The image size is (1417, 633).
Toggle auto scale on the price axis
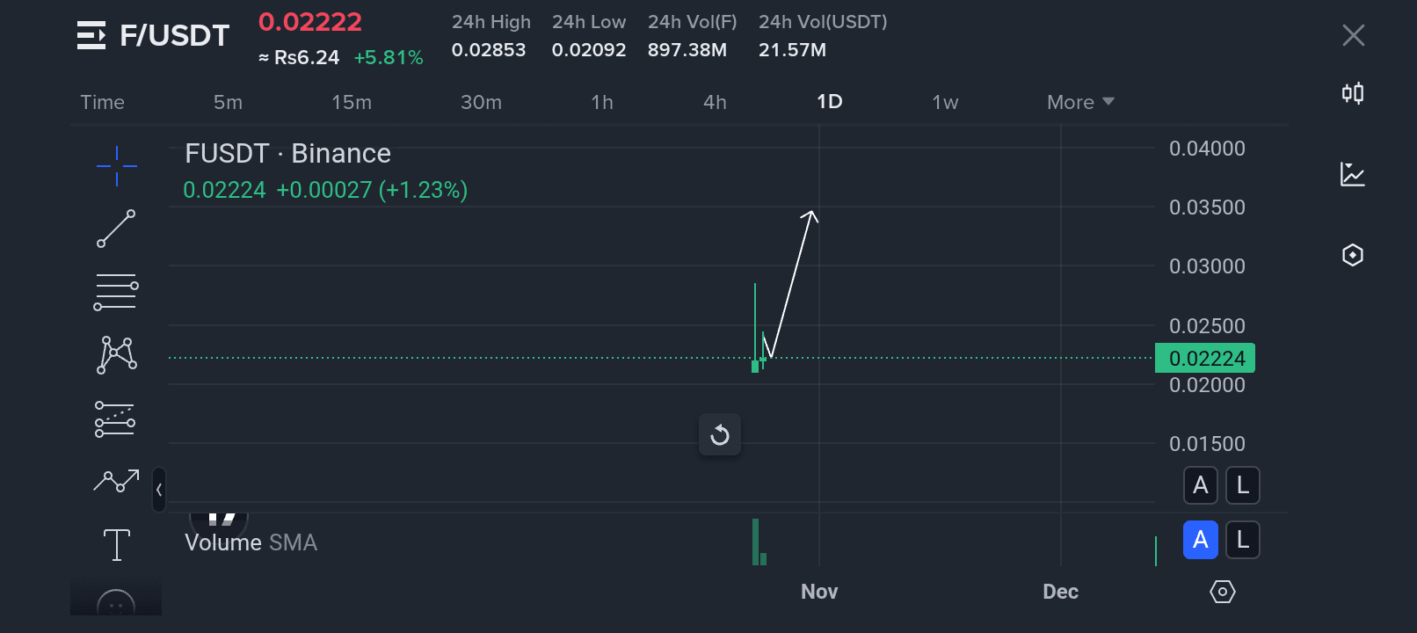point(1200,485)
